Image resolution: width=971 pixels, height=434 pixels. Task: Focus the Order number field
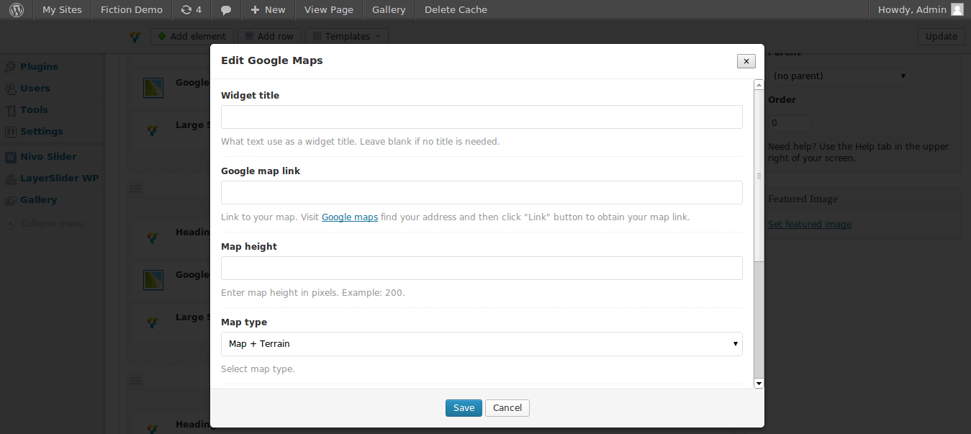(789, 123)
